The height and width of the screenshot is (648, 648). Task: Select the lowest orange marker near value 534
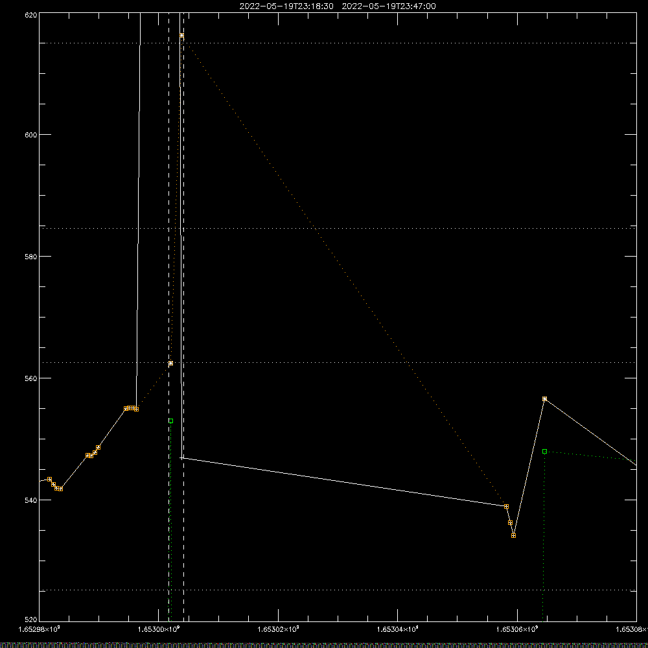coord(514,536)
